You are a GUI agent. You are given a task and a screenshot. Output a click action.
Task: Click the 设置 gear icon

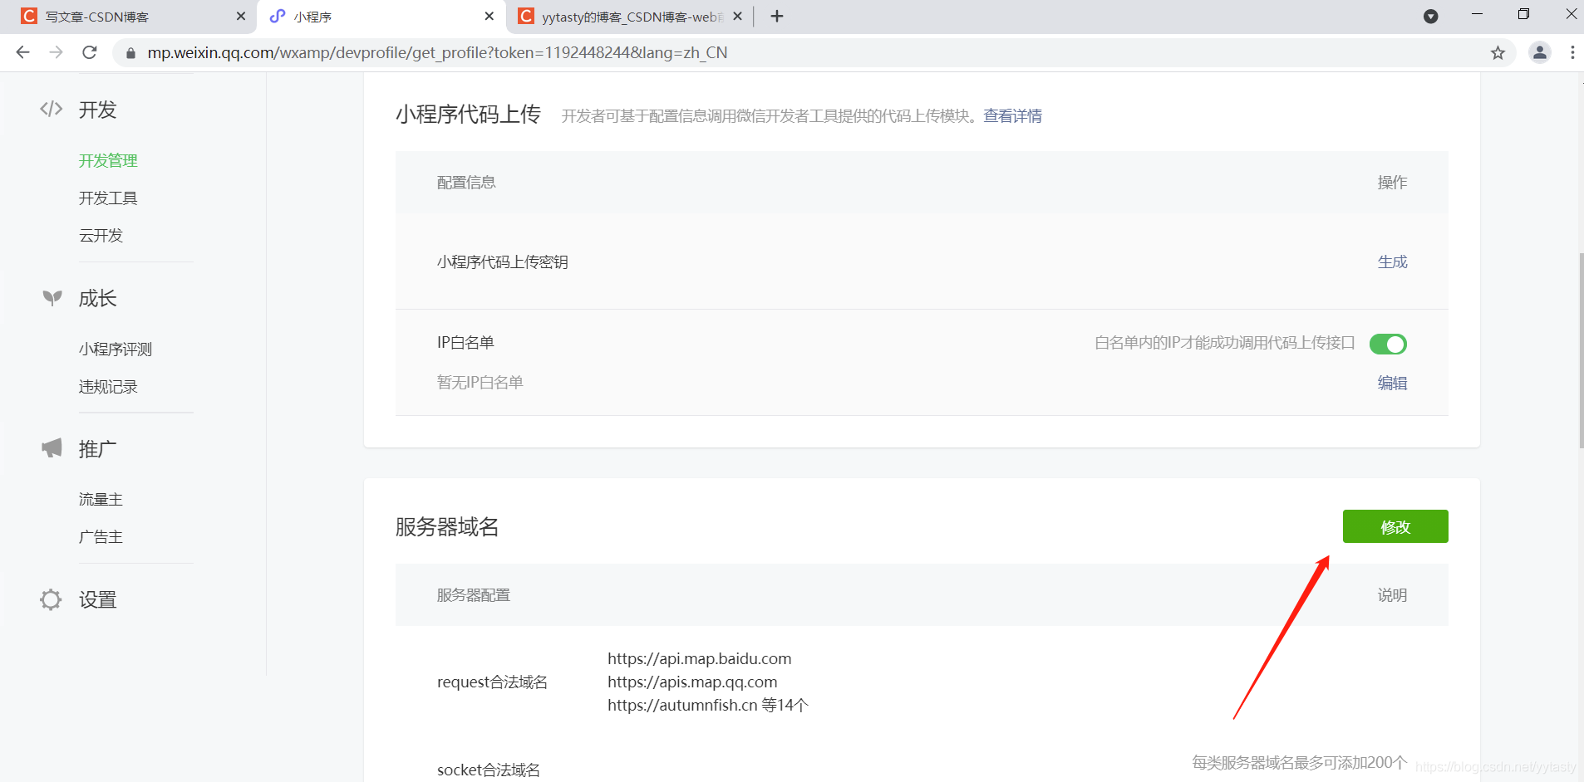pos(51,599)
